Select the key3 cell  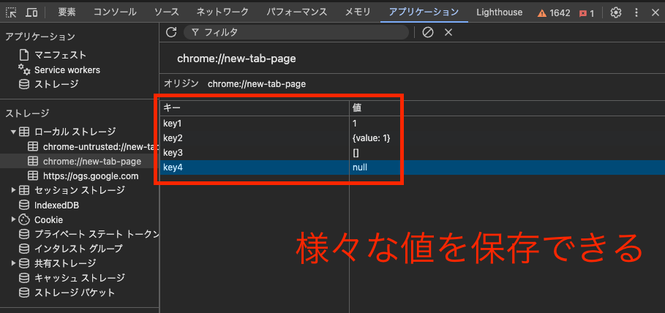(255, 152)
